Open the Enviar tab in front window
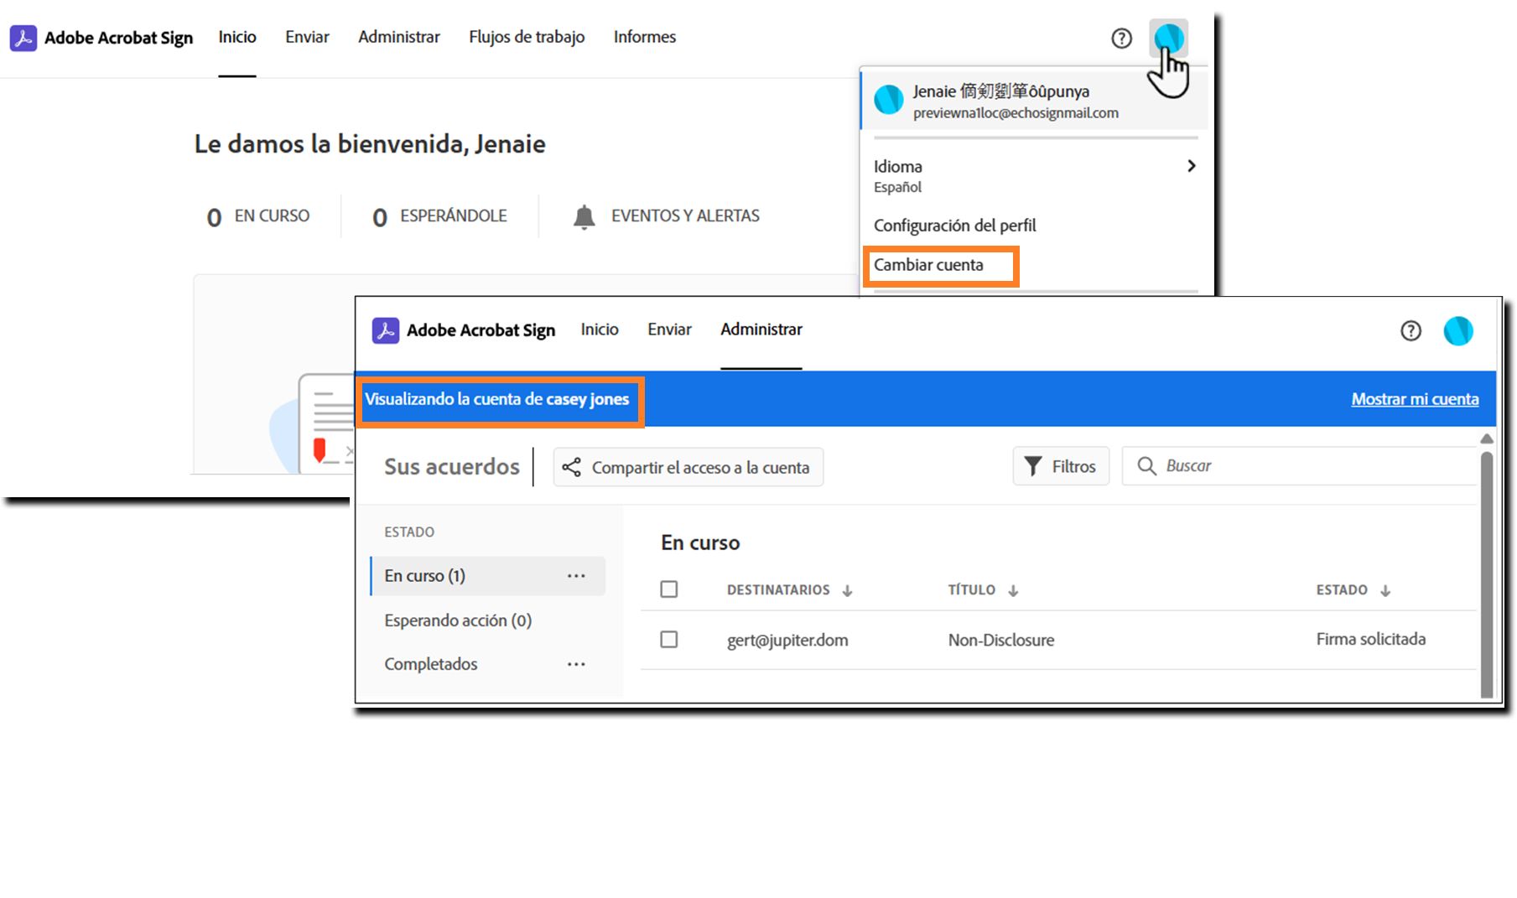Viewport: 1517px width, 898px height. point(669,330)
